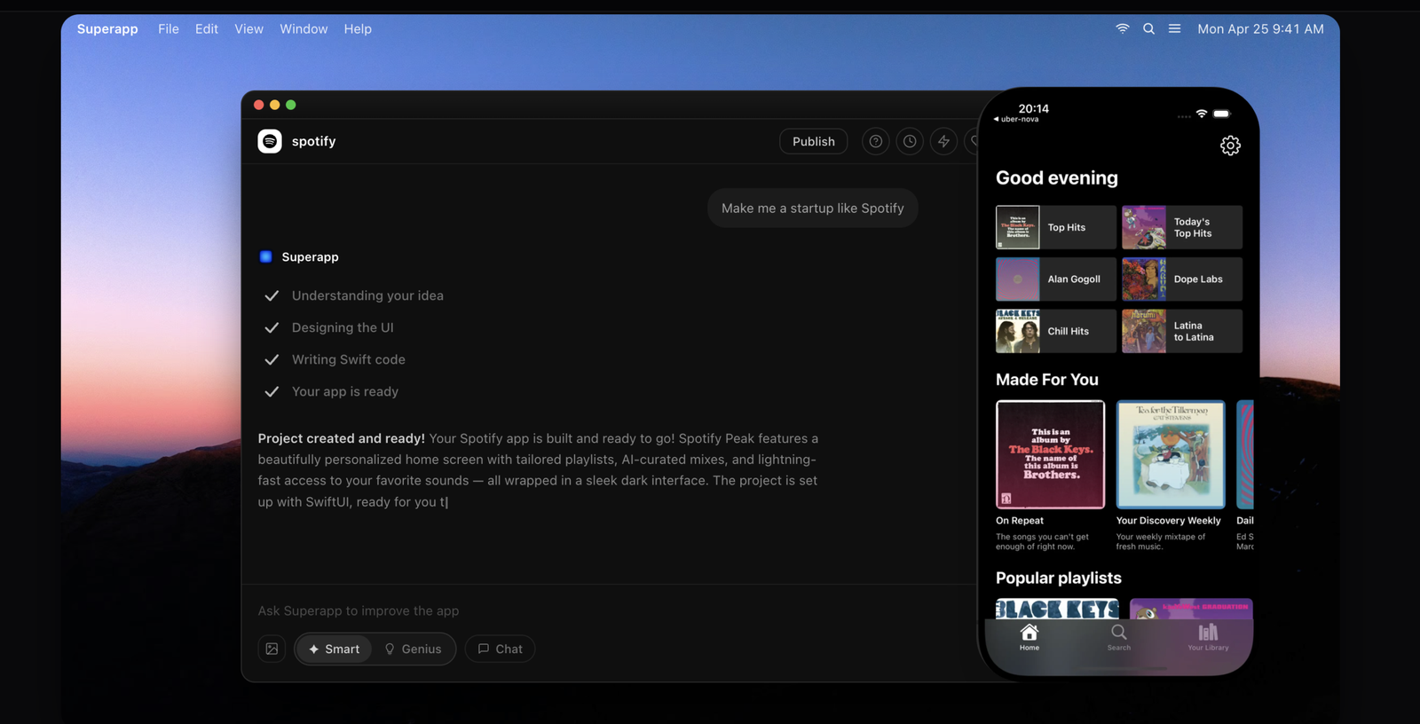Screen dimensions: 1420x724
Task: Open the Black Keys cover under Popular playlists
Action: coord(1057,609)
